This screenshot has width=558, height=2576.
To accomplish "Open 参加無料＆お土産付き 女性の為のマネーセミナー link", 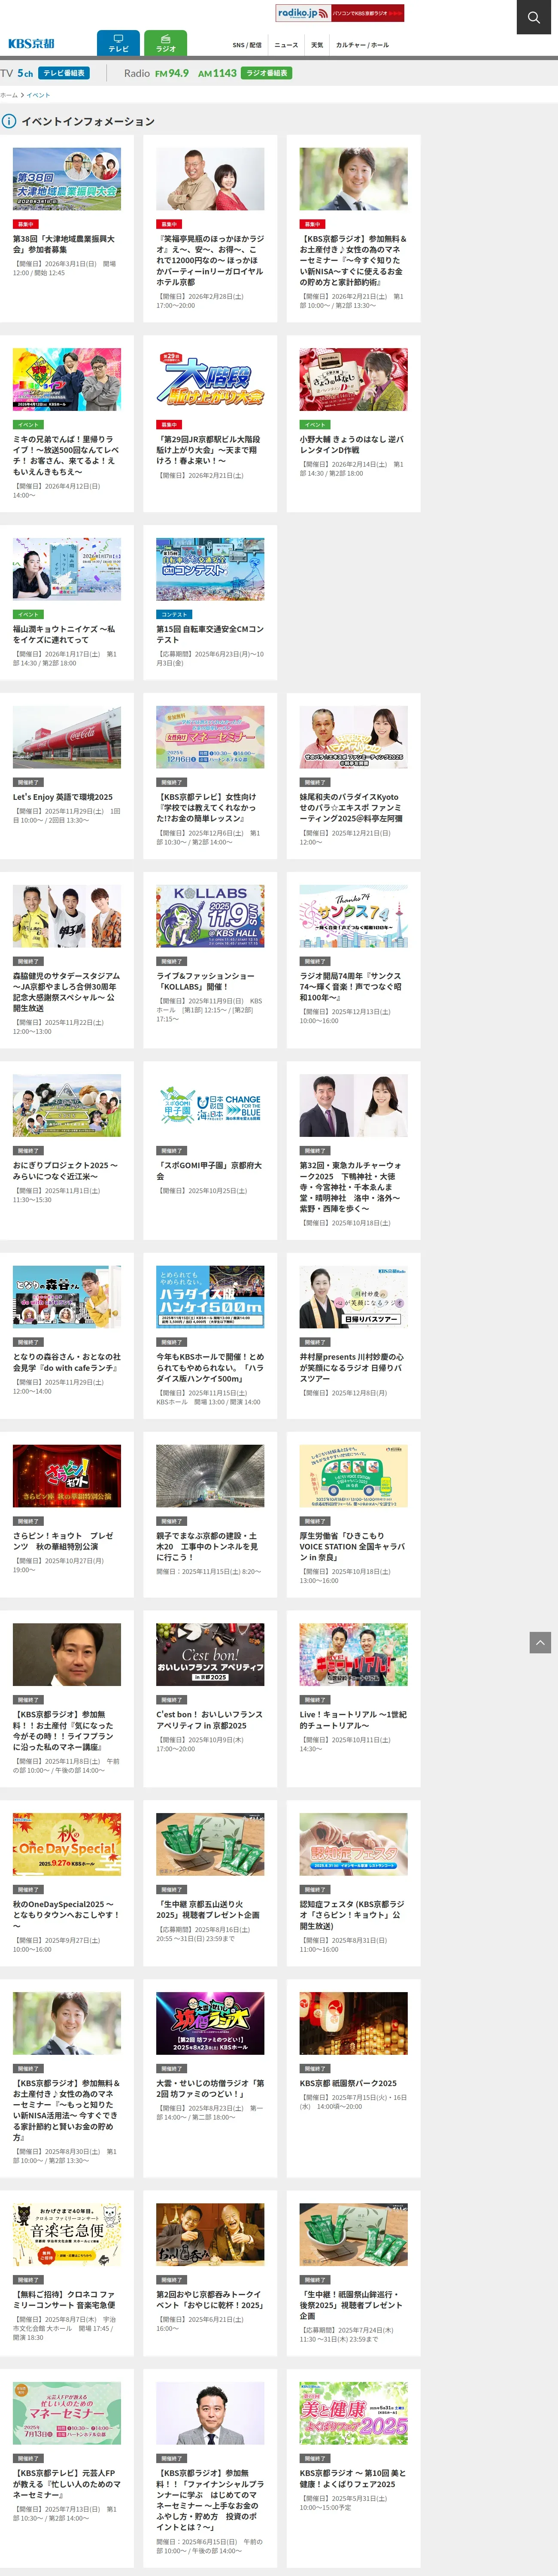I will (x=353, y=261).
